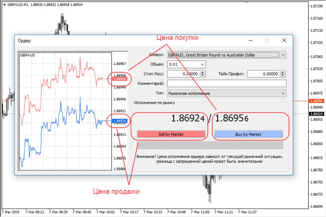Click the GBPAUD,M1 chart title triangle

tap(4, 5)
